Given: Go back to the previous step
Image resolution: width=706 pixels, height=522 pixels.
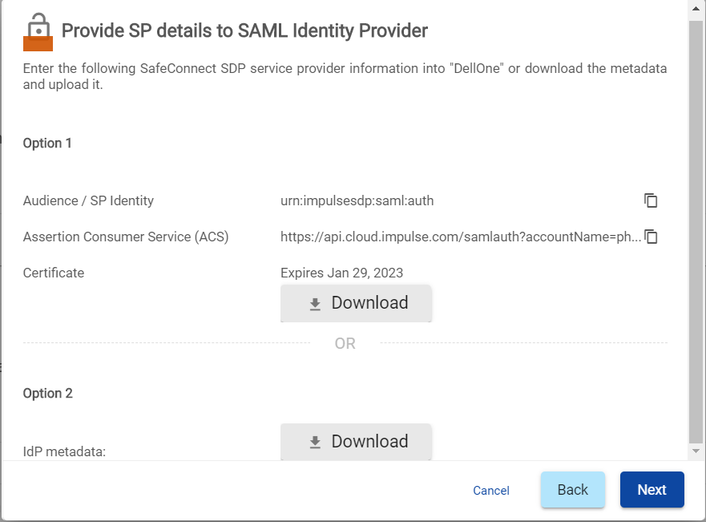Looking at the screenshot, I should (x=572, y=490).
